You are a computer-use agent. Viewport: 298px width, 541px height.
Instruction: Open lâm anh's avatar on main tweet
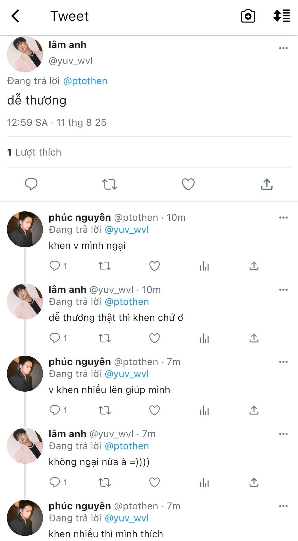point(25,54)
